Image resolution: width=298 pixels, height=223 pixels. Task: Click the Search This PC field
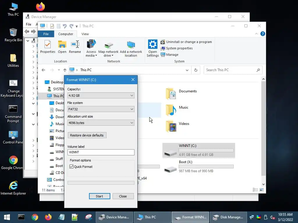(x=233, y=70)
